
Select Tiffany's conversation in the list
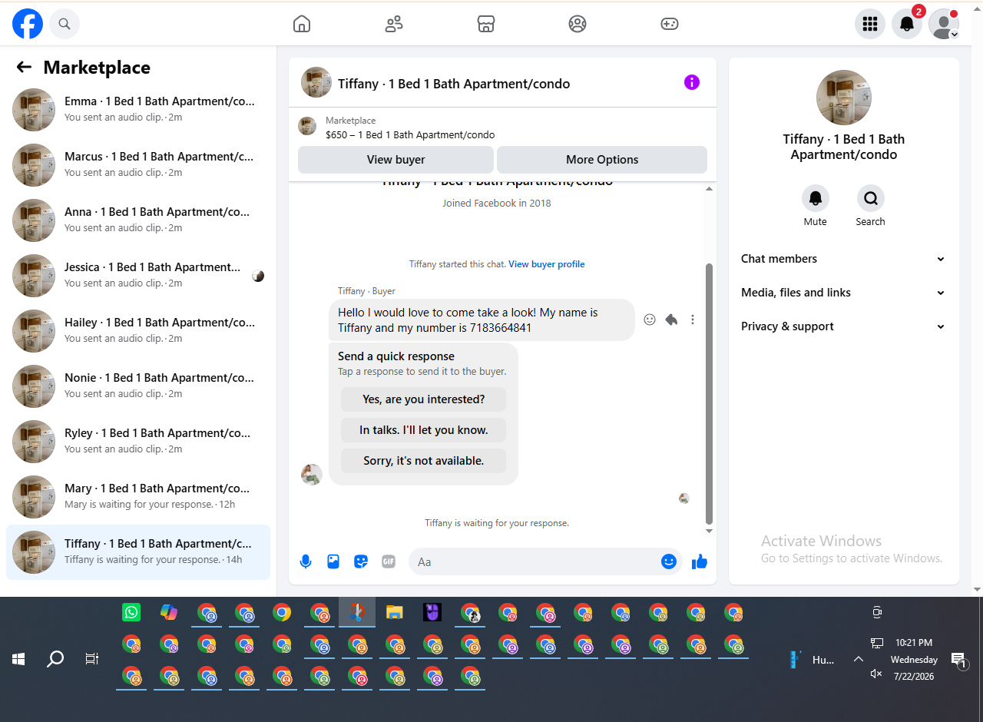[x=138, y=552]
